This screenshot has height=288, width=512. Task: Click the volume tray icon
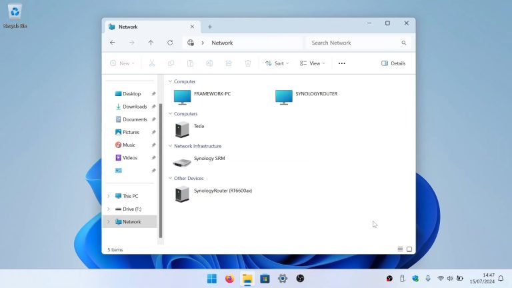tap(450, 279)
